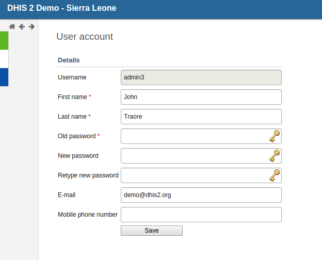The width and height of the screenshot is (322, 260).
Task: Click the Sierra Leone flag image
Action: click(4, 59)
